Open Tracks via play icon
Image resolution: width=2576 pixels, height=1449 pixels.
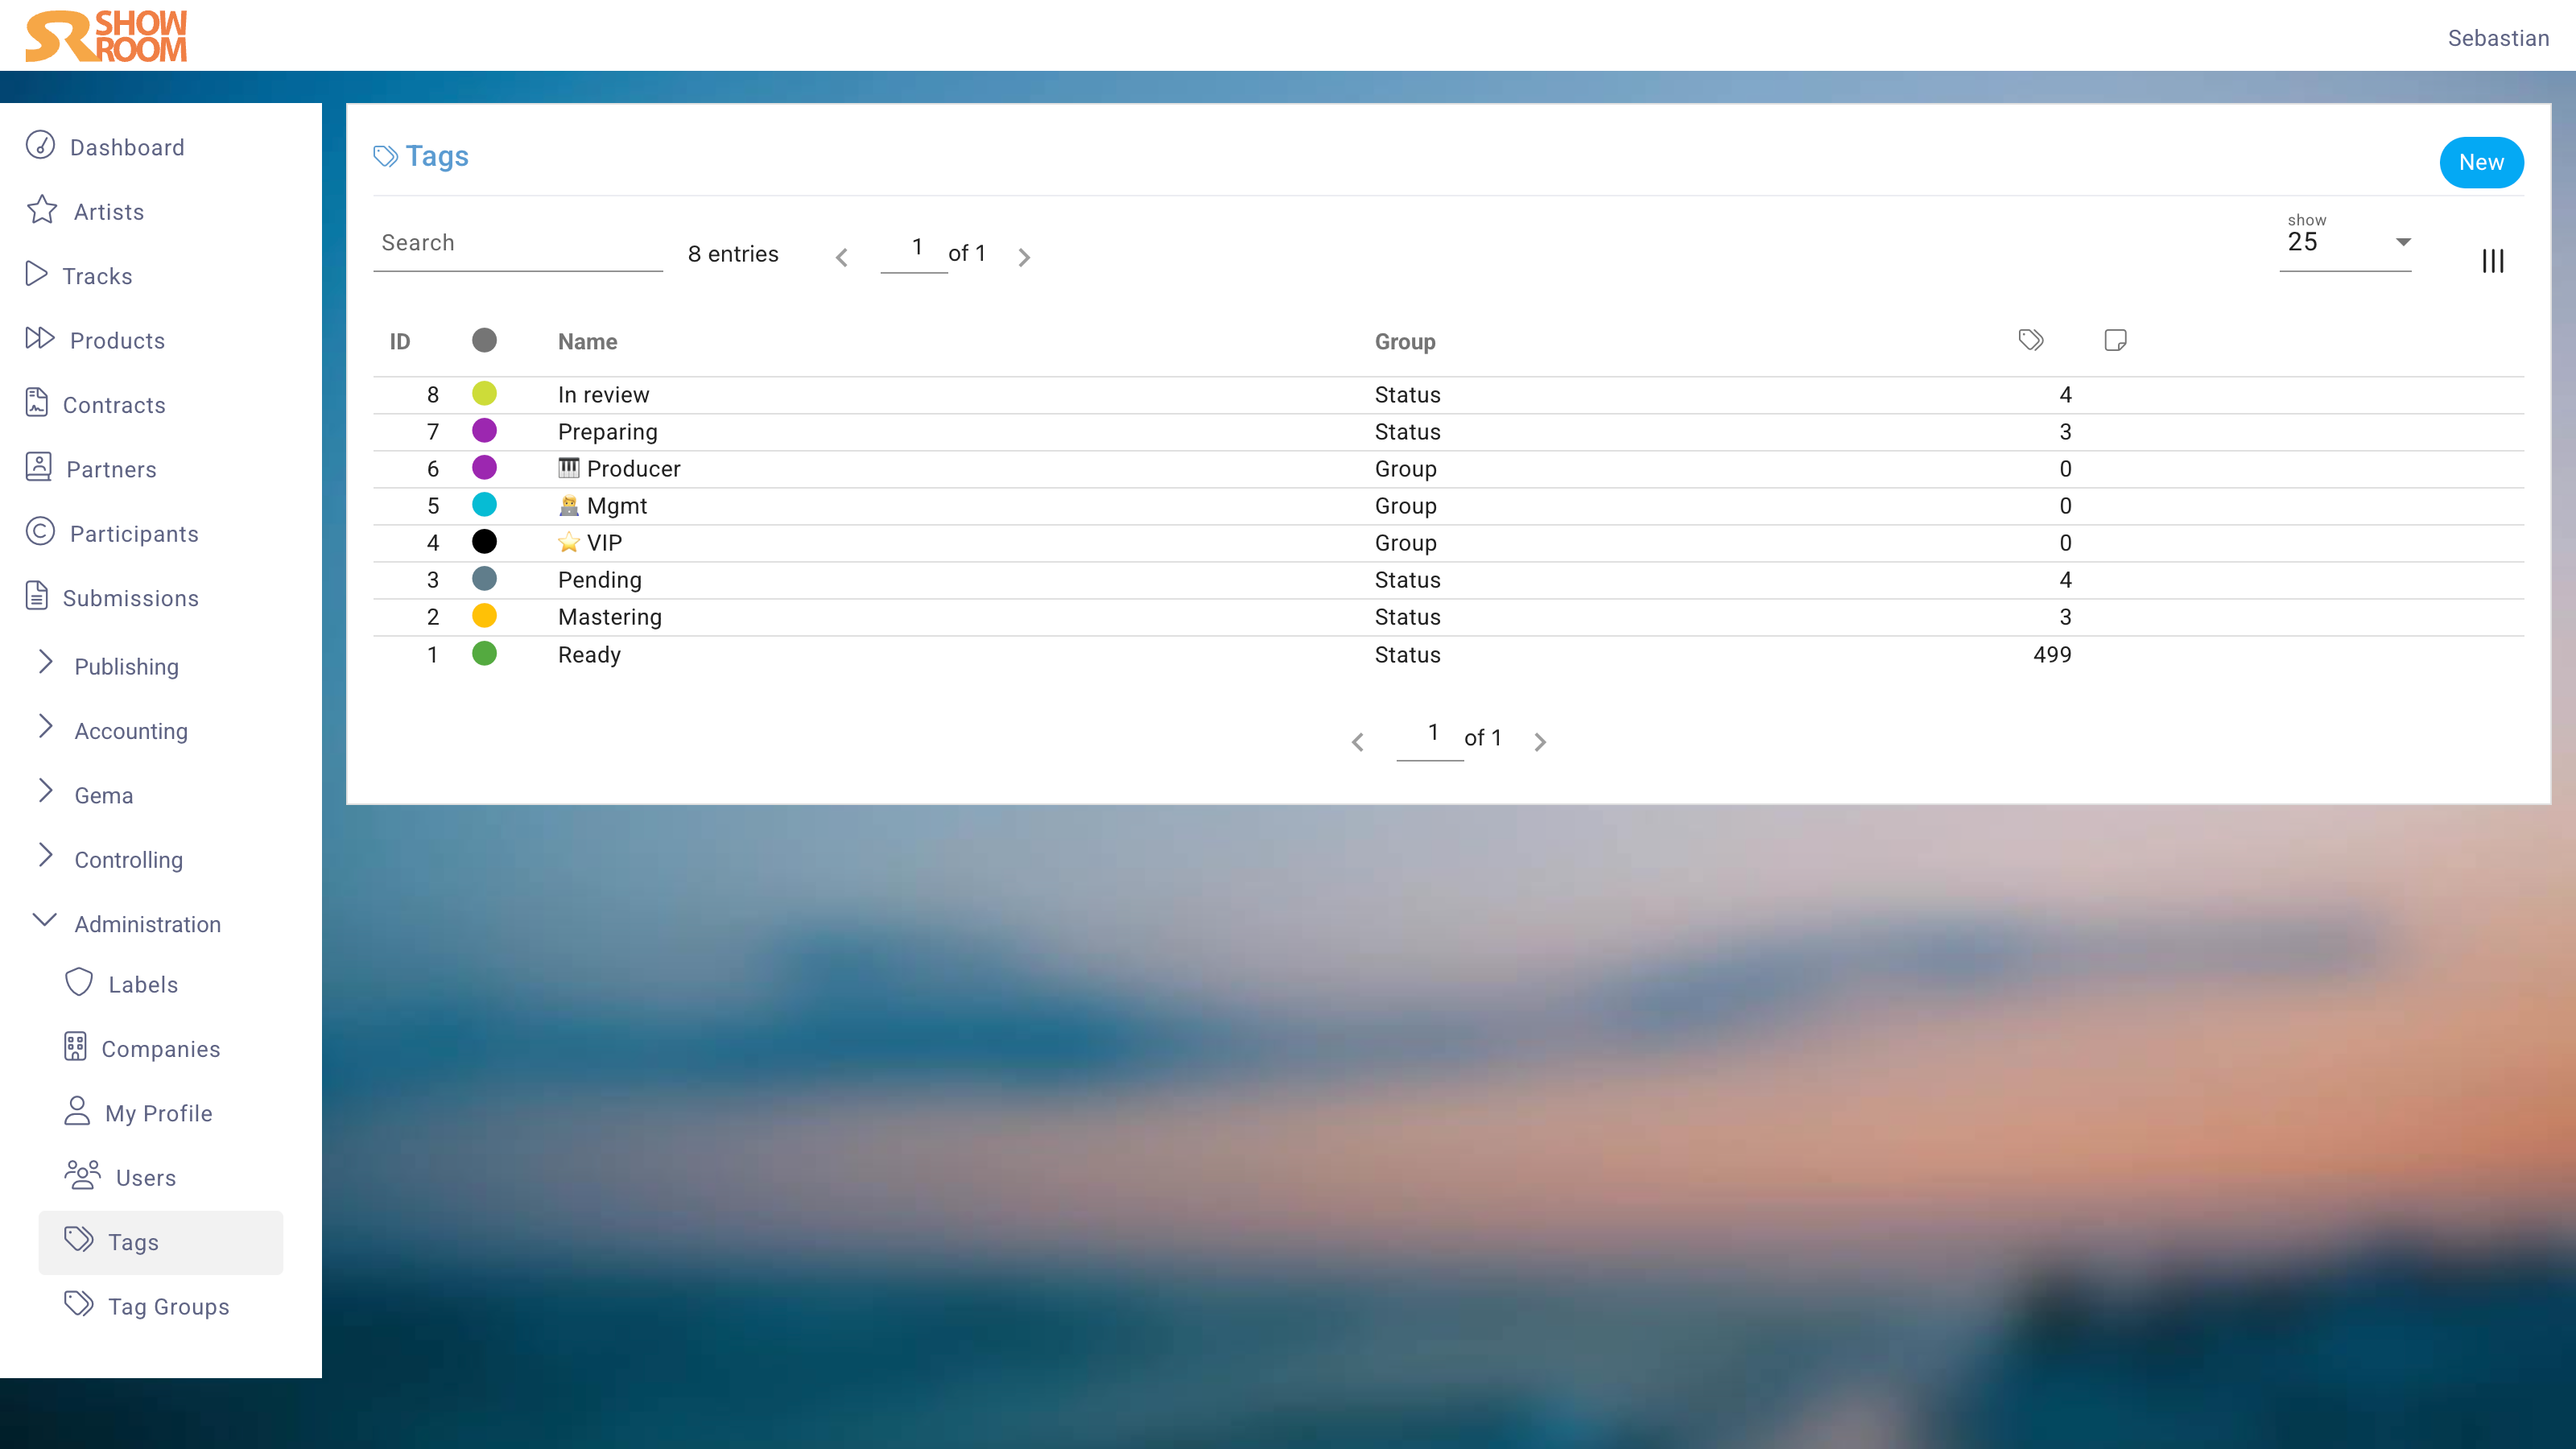pyautogui.click(x=37, y=274)
